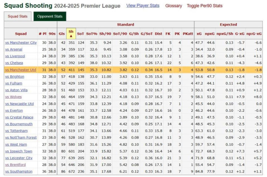The width and height of the screenshot is (267, 177).
Task: Go to the vs Southampton squad link
Action: (x=19, y=171)
